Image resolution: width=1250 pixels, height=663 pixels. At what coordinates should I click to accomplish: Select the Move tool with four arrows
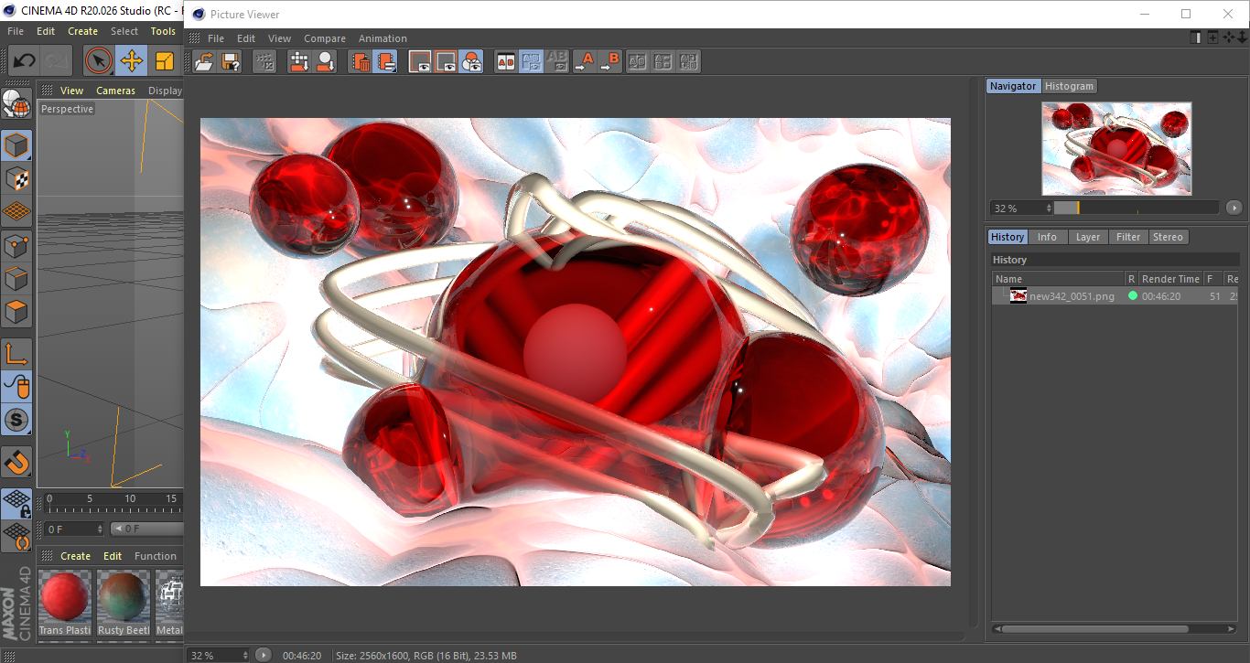tap(132, 61)
